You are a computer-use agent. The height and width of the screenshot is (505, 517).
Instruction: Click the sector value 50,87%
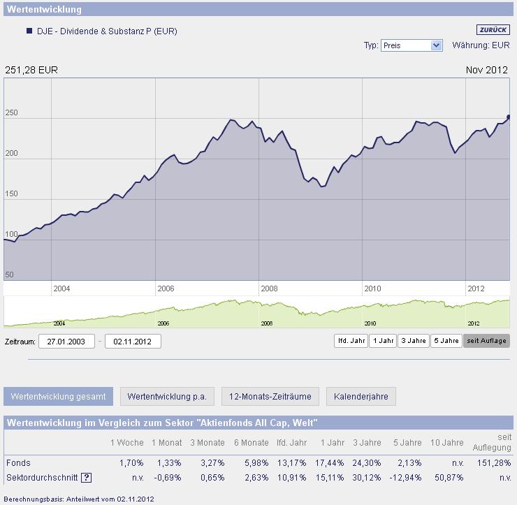click(x=449, y=477)
